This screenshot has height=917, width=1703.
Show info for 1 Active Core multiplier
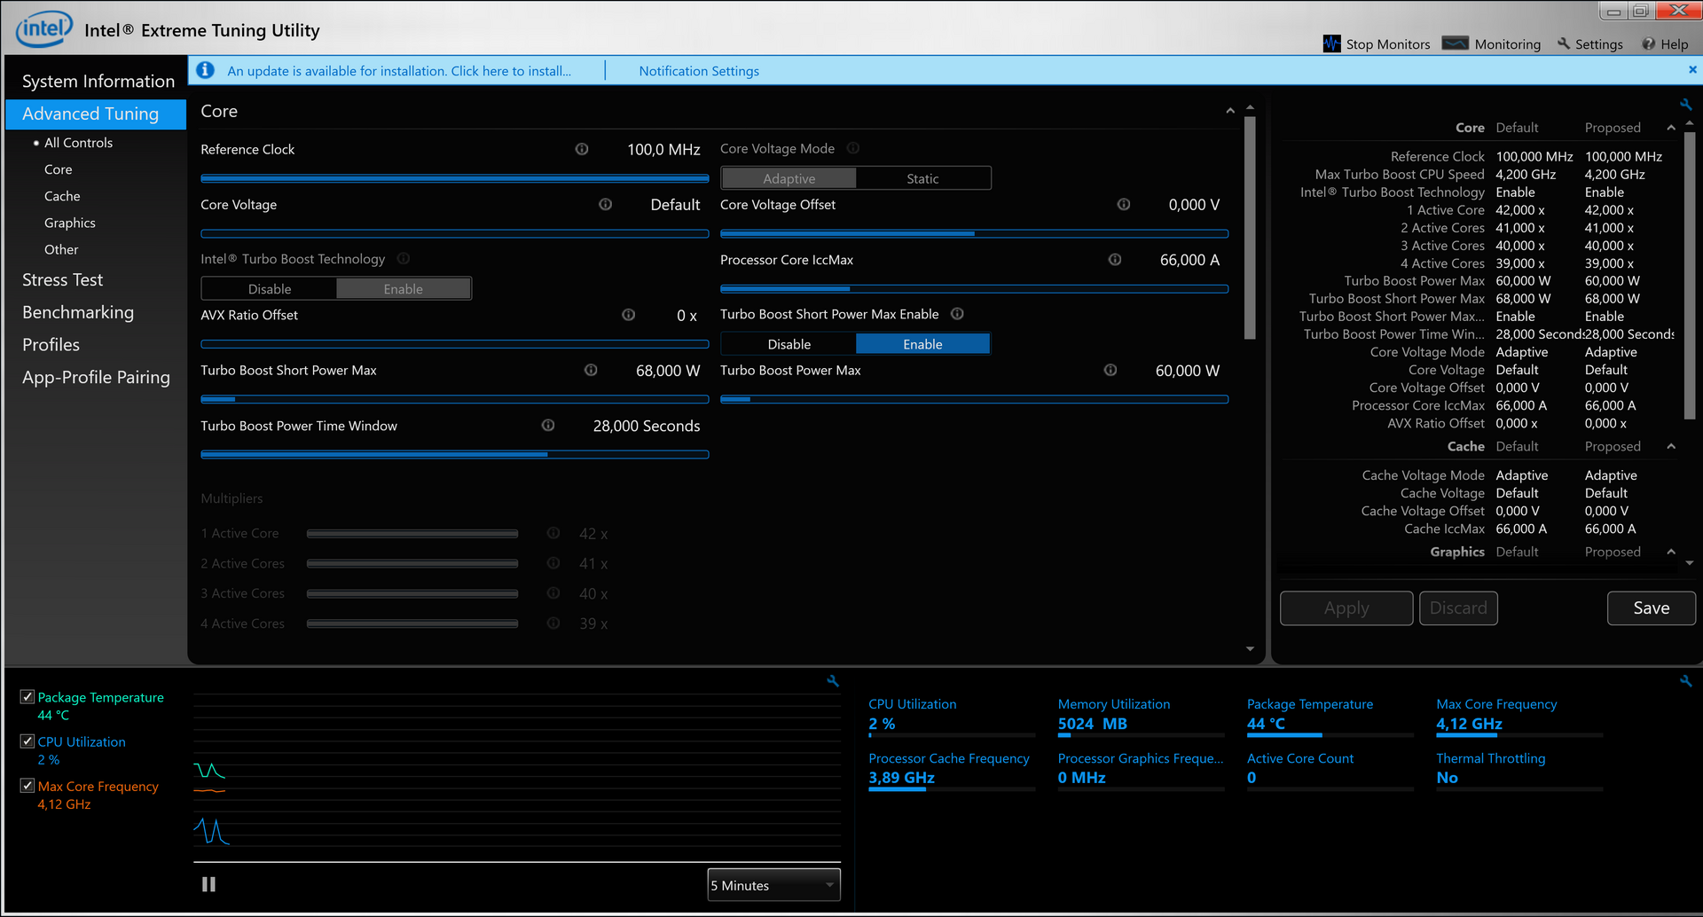553,533
